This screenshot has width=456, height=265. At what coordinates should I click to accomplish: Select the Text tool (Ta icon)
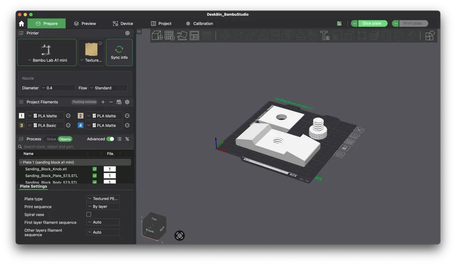(325, 35)
